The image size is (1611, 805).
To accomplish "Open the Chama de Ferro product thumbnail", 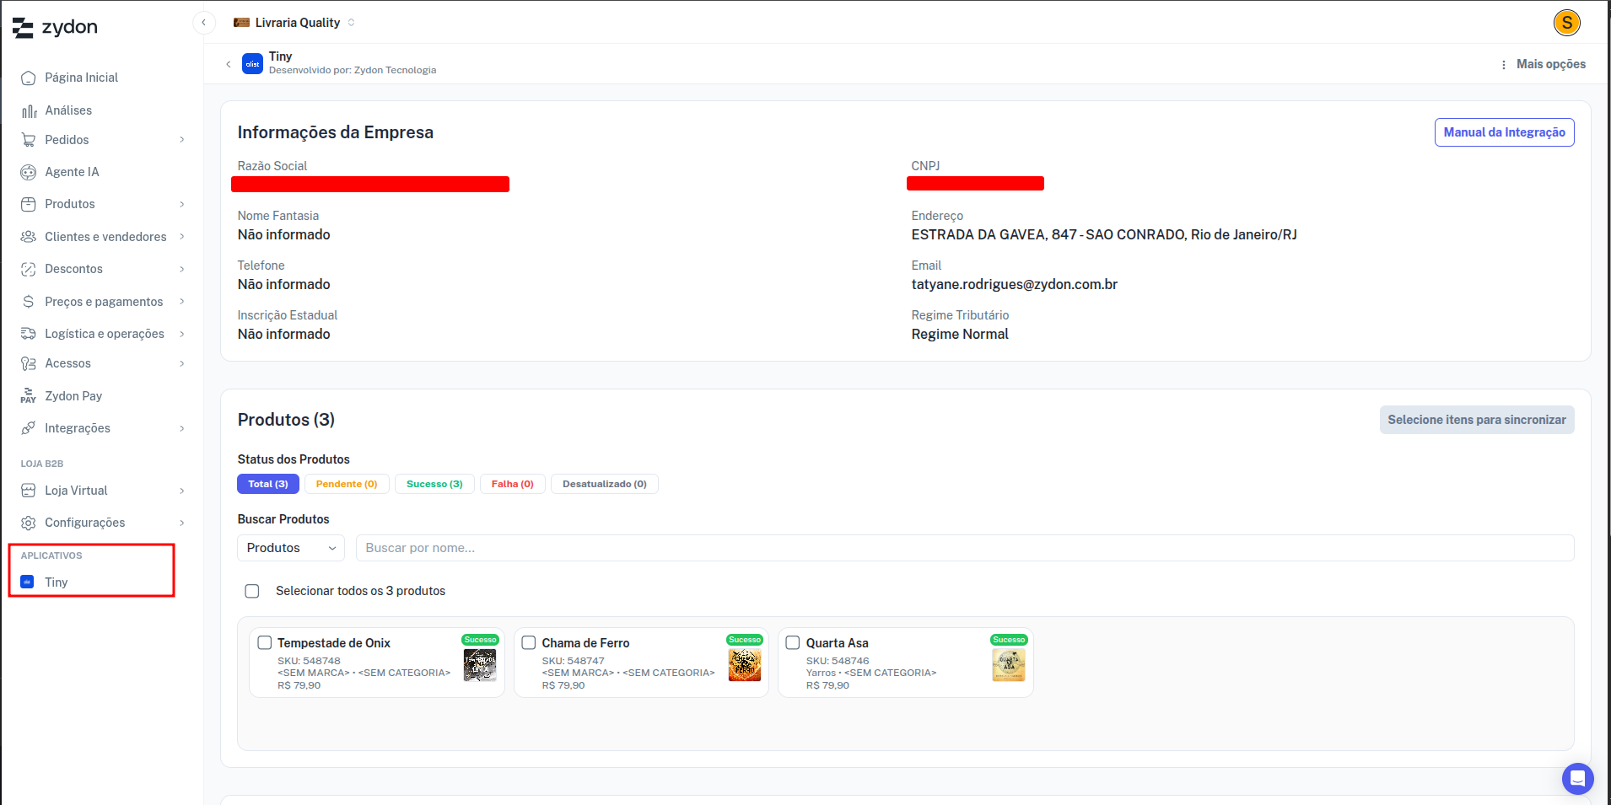I will (x=745, y=665).
